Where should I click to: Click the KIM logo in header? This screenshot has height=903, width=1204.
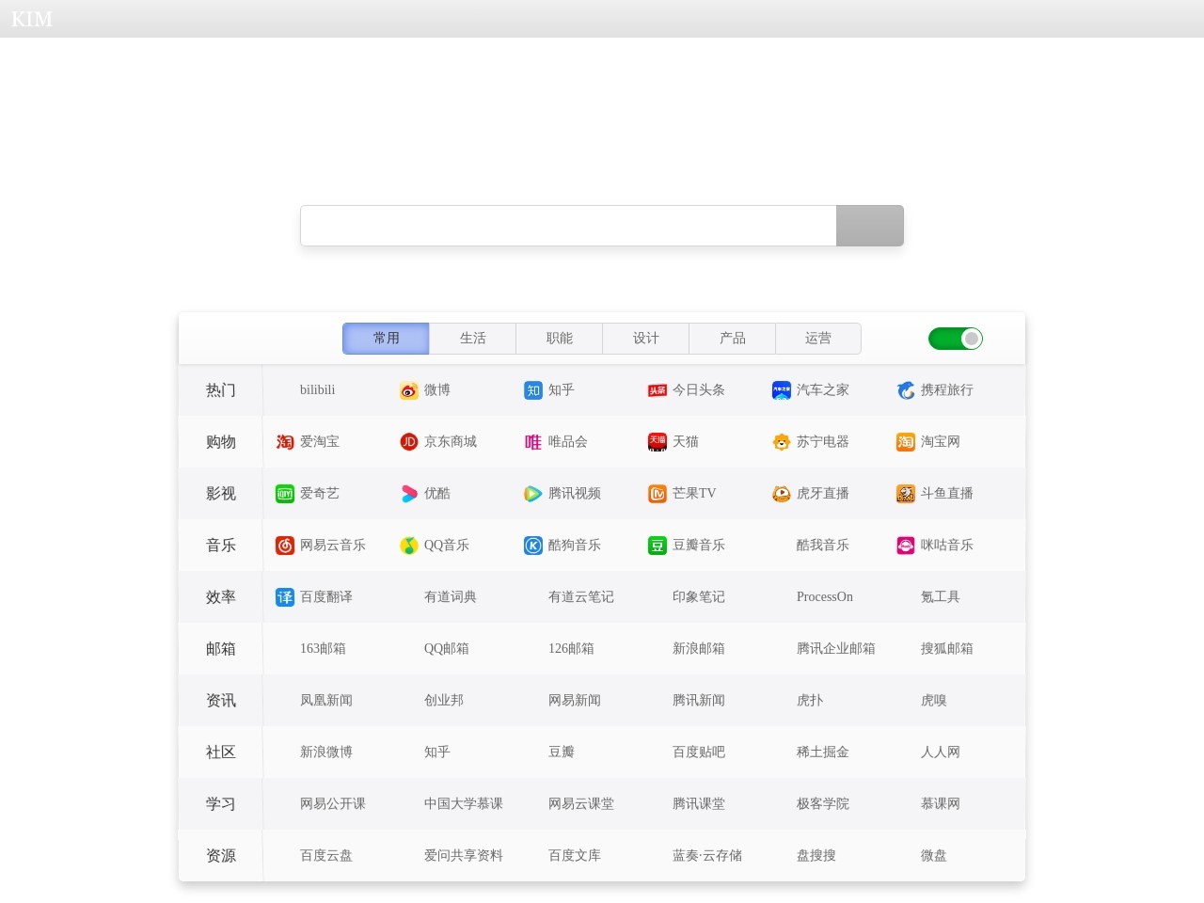click(x=32, y=19)
